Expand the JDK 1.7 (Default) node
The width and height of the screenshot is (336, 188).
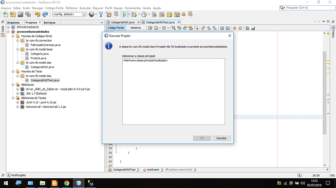[x=18, y=93]
